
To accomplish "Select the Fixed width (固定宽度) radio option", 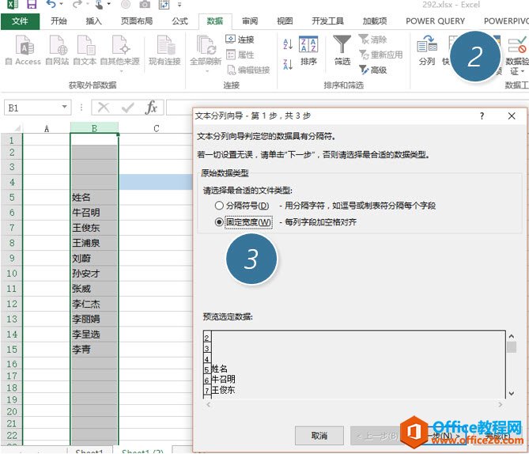I will [x=219, y=222].
